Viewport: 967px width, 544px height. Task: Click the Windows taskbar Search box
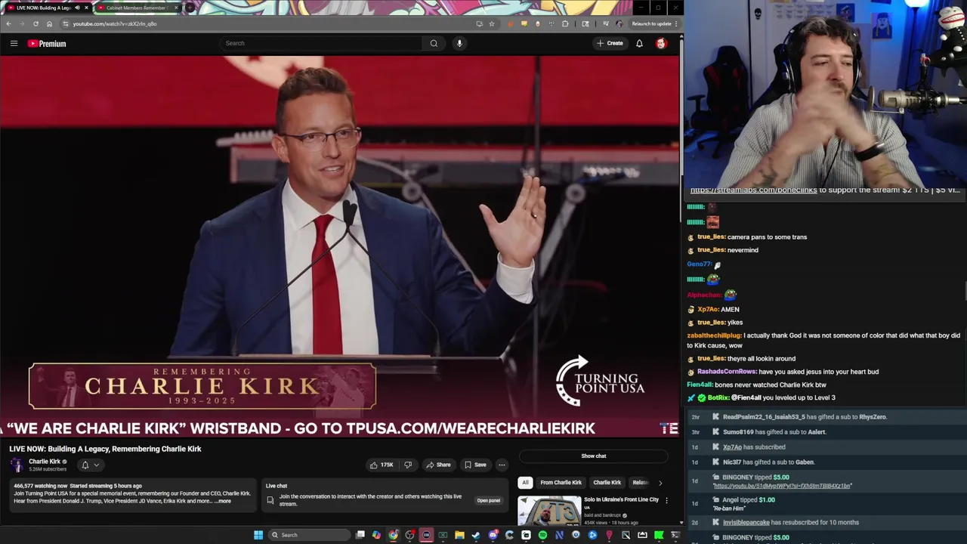tap(308, 535)
